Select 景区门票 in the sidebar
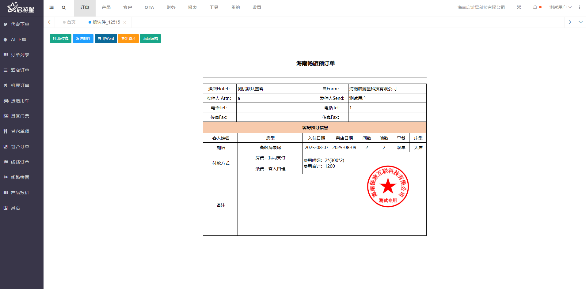This screenshot has height=289, width=586. coord(20,116)
